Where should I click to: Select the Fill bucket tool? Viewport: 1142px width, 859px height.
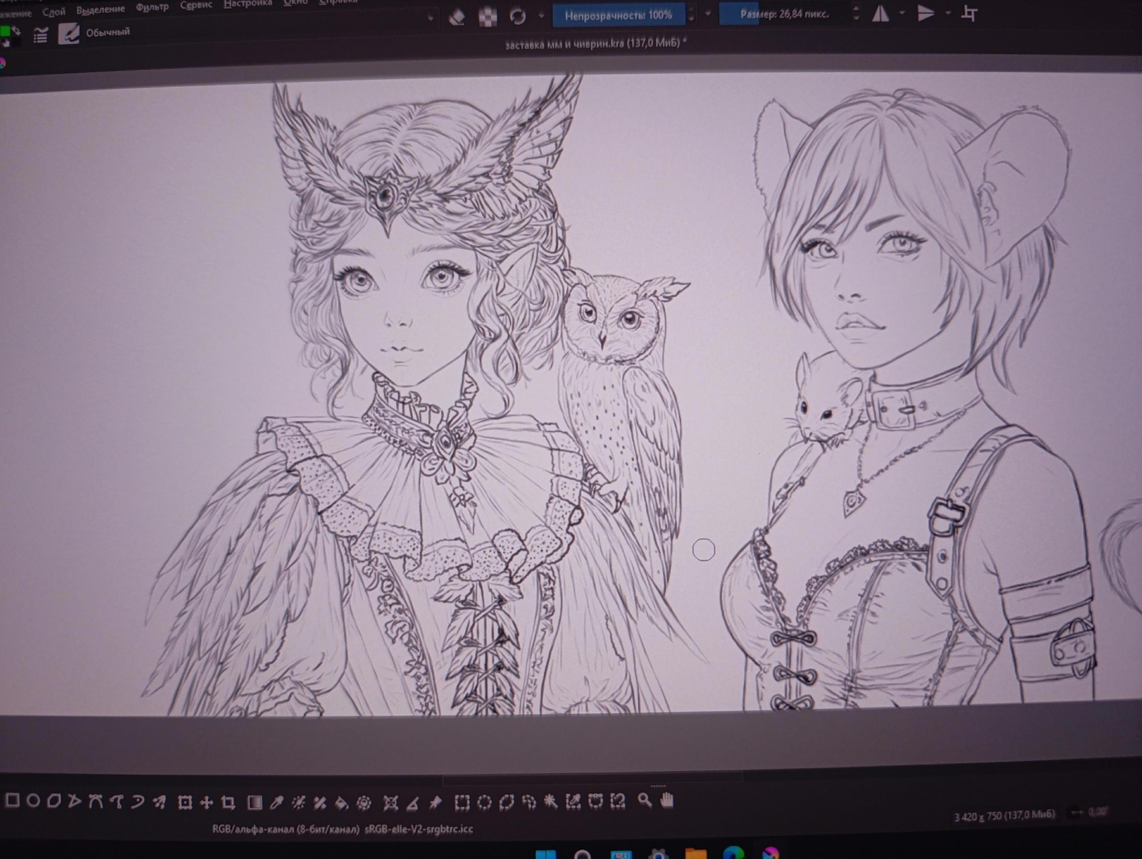point(341,802)
